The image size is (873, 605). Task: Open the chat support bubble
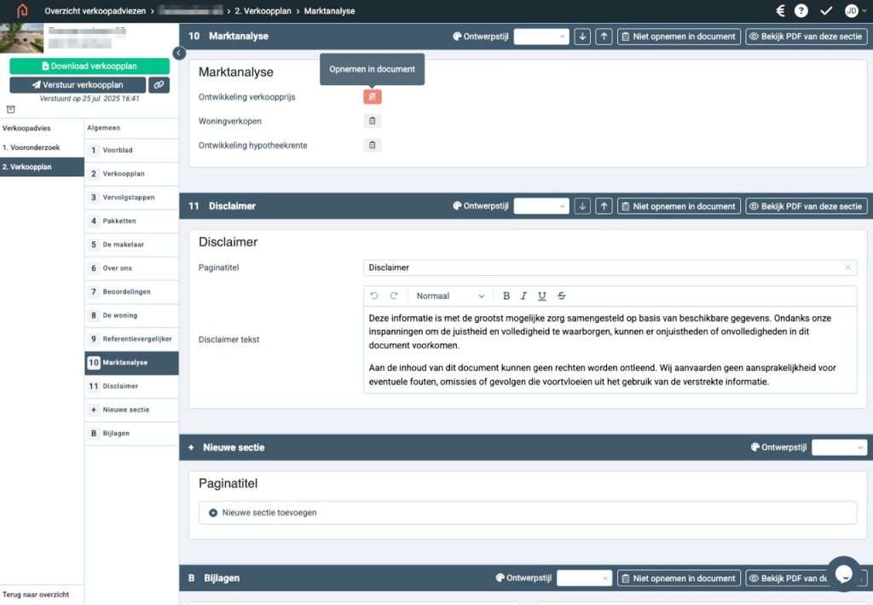point(844,573)
